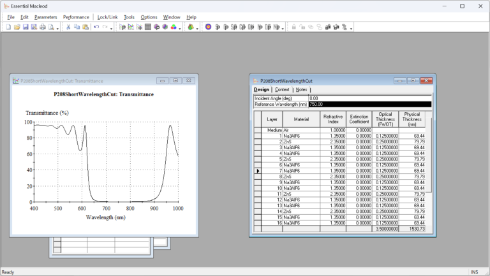Click the Paste clipboard icon
Screen dimensions: 490x276
[85, 27]
